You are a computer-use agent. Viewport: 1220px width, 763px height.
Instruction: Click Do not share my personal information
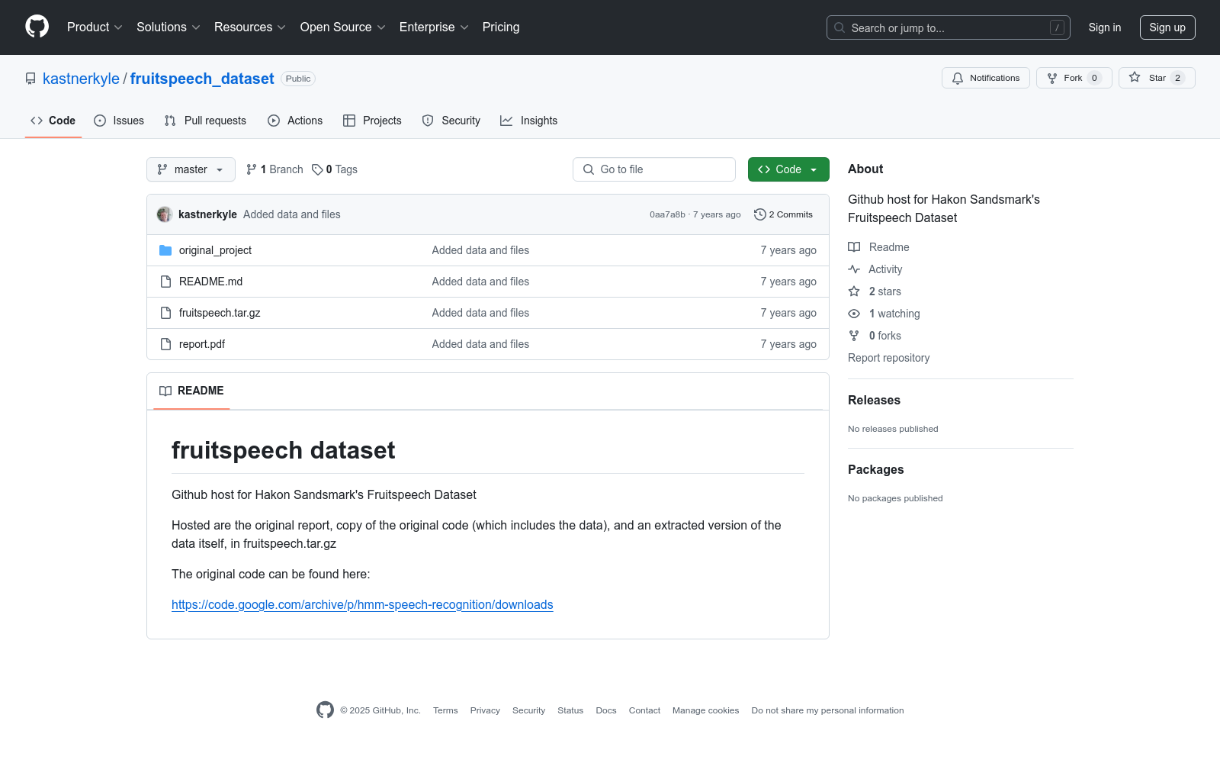click(x=827, y=710)
